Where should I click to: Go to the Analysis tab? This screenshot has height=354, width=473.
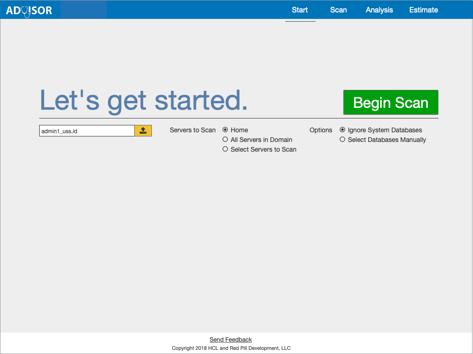click(x=379, y=10)
